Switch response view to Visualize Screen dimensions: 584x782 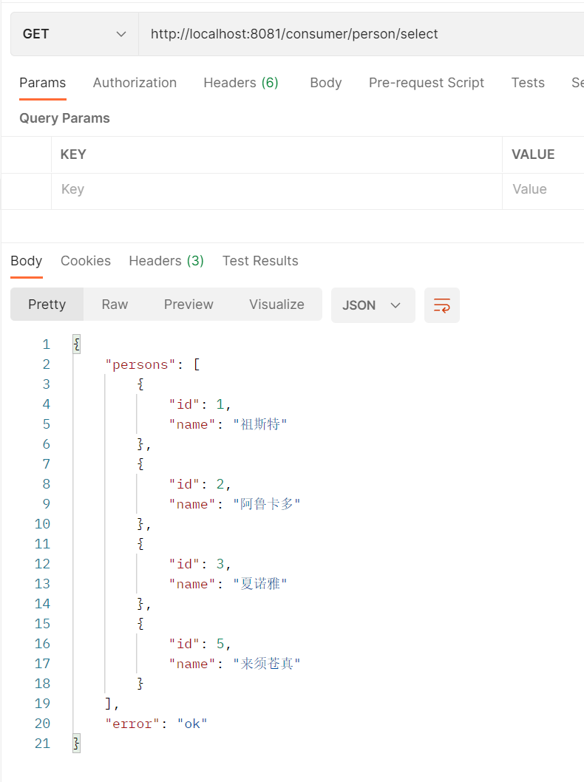point(276,305)
